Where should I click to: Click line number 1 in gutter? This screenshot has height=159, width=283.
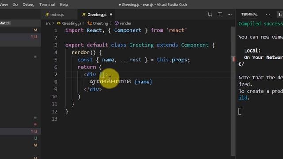tap(56, 30)
